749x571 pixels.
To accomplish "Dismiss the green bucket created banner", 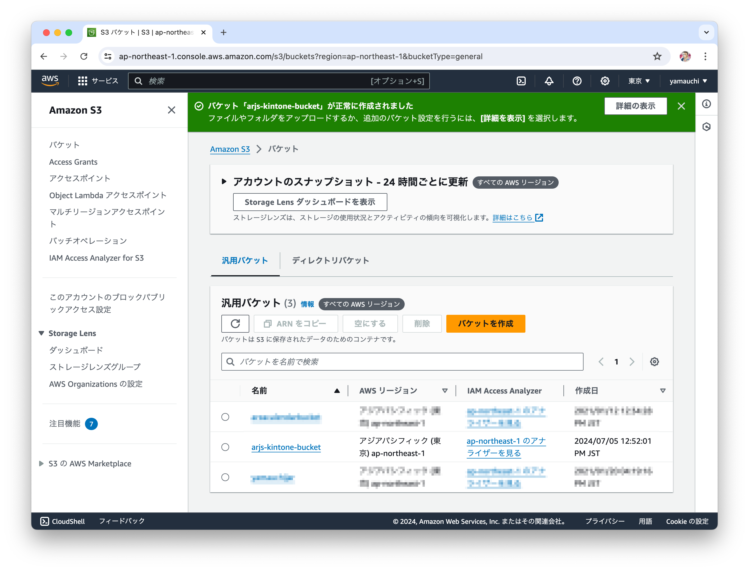I will point(681,106).
